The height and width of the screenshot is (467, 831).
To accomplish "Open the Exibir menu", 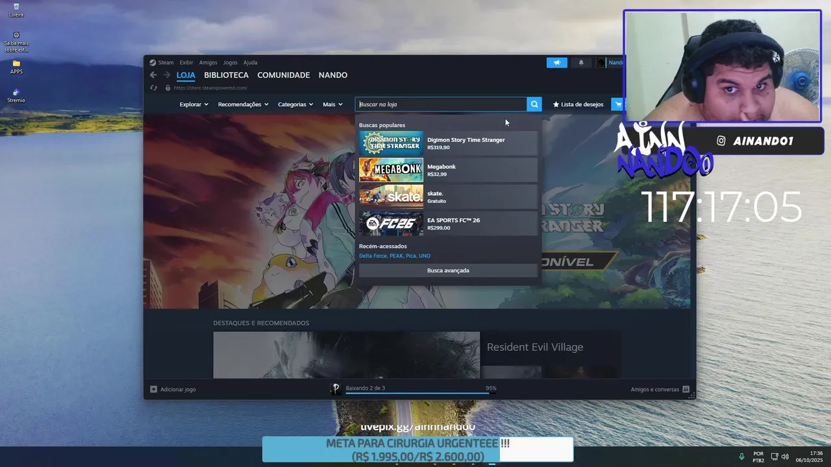I will 186,63.
